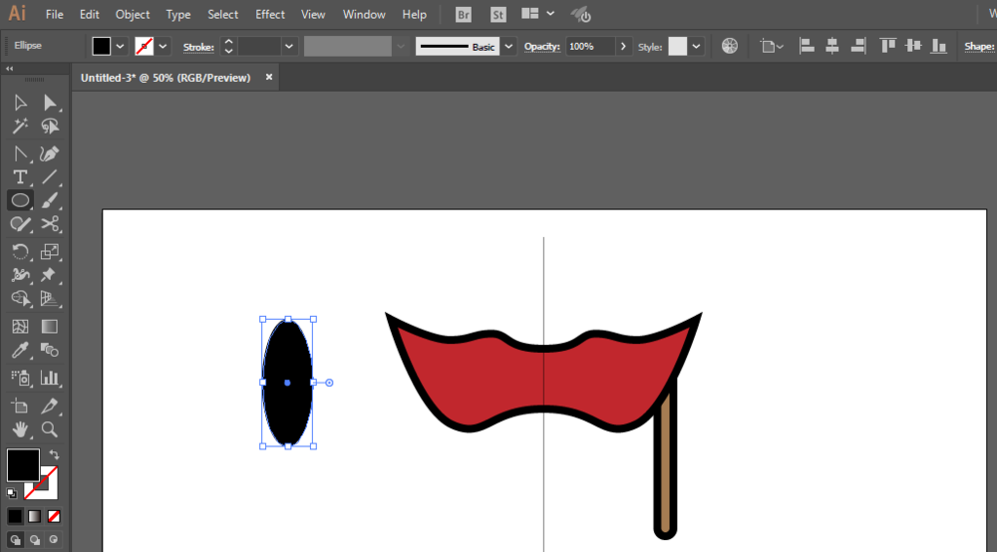Click the Opacity label link
Screen dimensions: 997x552
click(542, 47)
